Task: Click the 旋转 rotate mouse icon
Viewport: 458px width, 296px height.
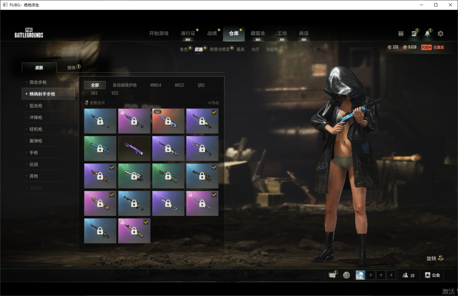Action: (441, 258)
